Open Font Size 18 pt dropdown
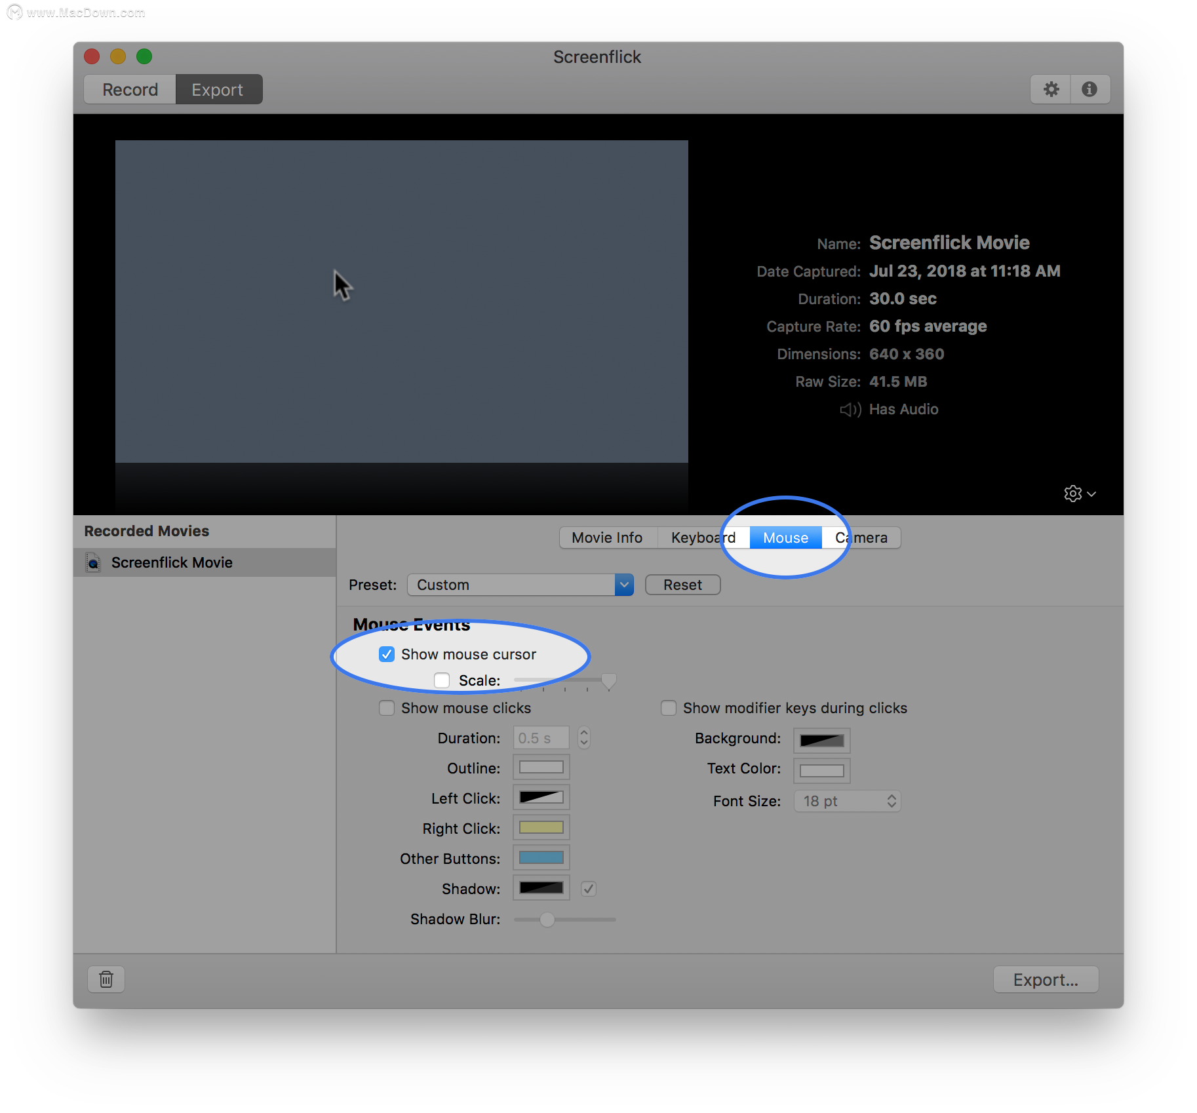The width and height of the screenshot is (1197, 1113). tap(848, 801)
